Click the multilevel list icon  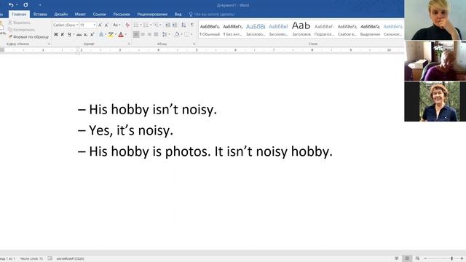click(x=156, y=25)
